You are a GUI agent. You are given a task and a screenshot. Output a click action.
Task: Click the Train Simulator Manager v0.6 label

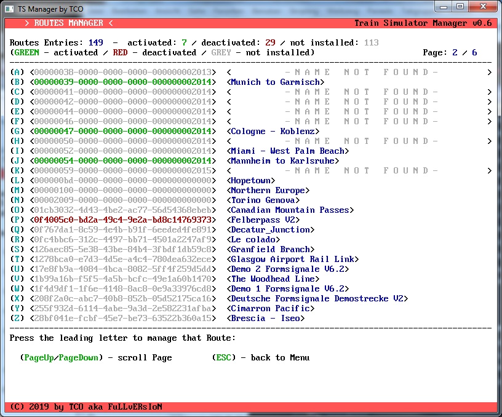pos(423,23)
